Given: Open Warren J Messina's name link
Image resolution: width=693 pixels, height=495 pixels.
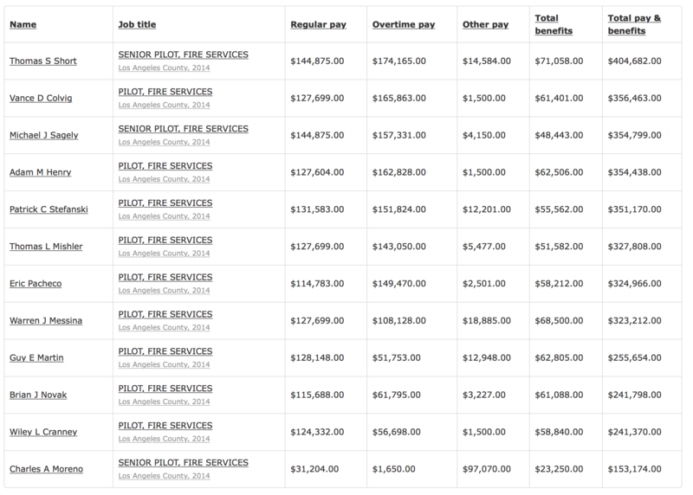Looking at the screenshot, I should click(x=46, y=321).
